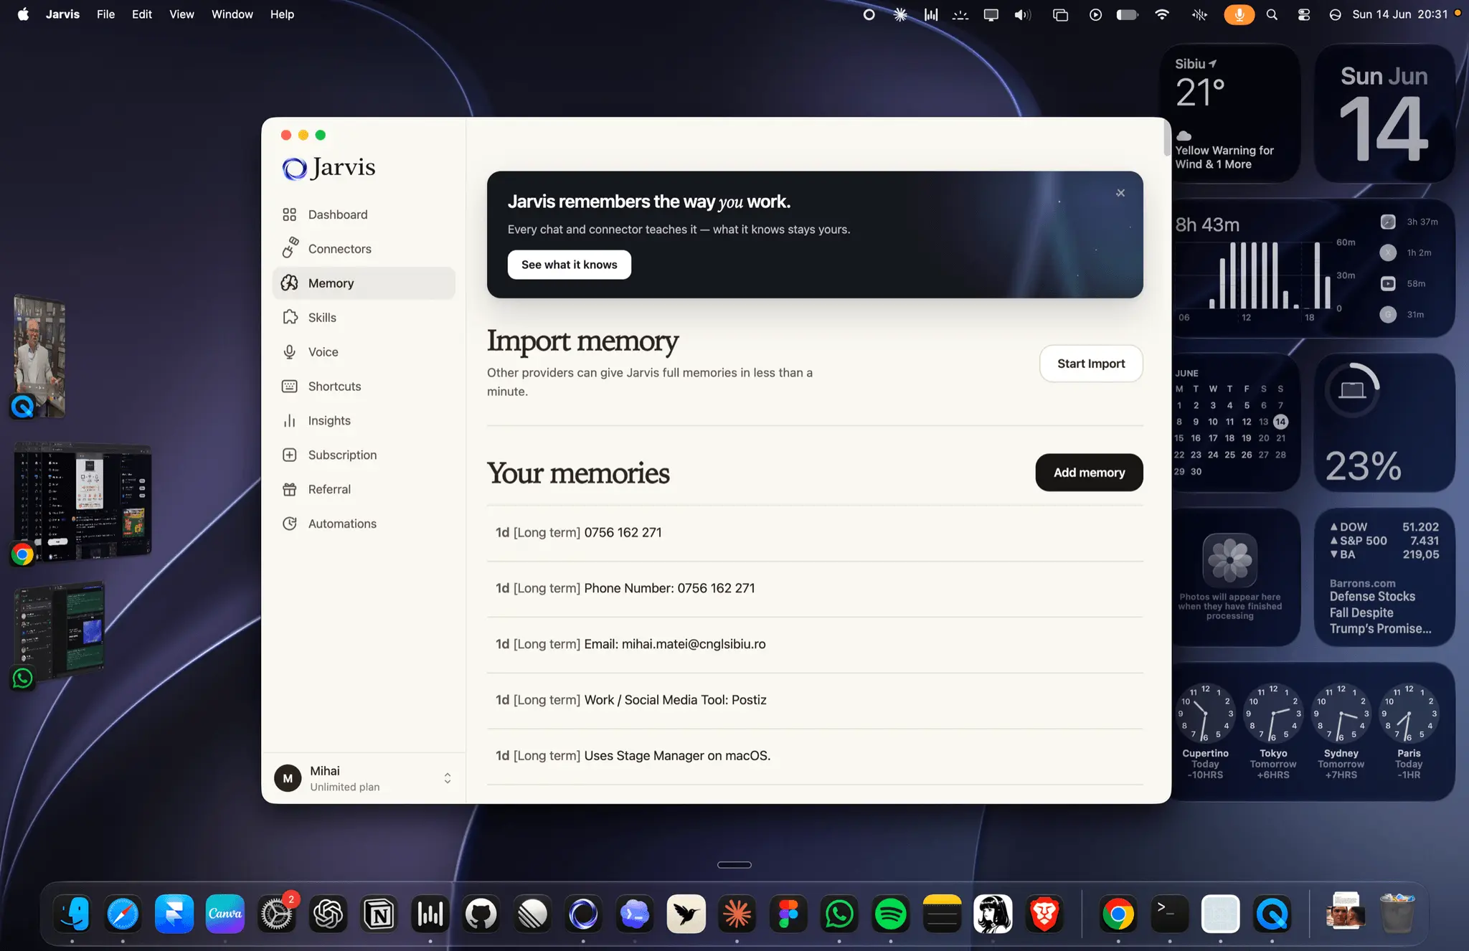
Task: Open the Apple menu
Action: point(23,14)
